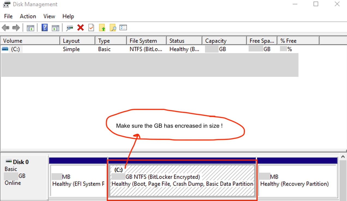Click the yellow folder up-arrow icon

[x=102, y=28]
